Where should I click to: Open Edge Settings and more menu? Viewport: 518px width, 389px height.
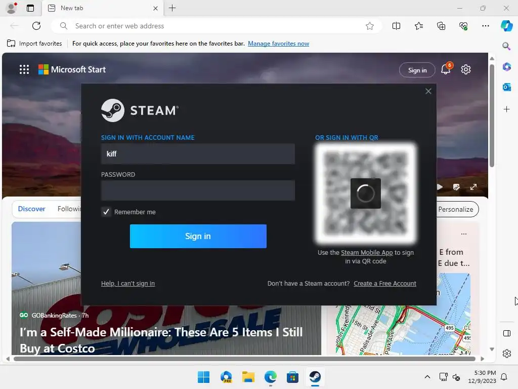(x=485, y=26)
